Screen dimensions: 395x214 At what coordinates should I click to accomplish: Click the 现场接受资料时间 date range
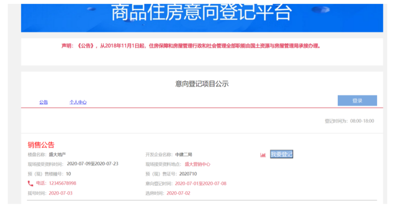[x=93, y=164]
